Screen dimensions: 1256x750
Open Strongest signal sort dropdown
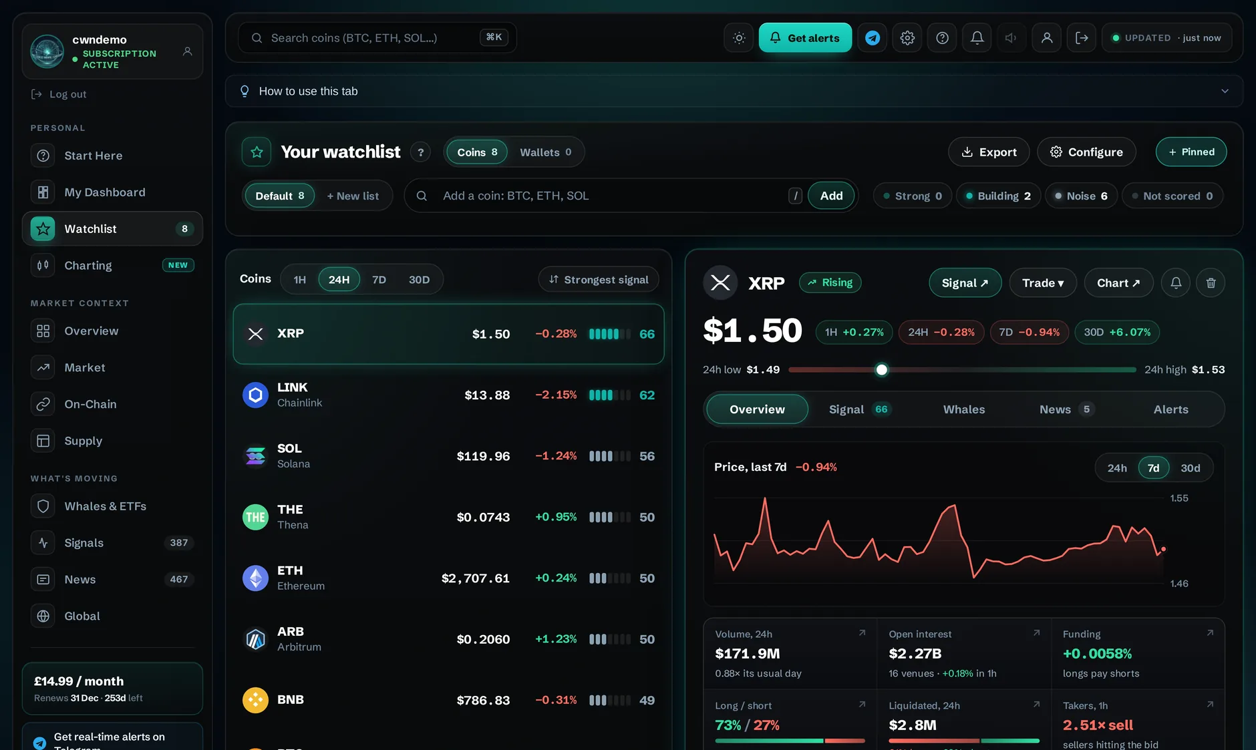pos(599,280)
